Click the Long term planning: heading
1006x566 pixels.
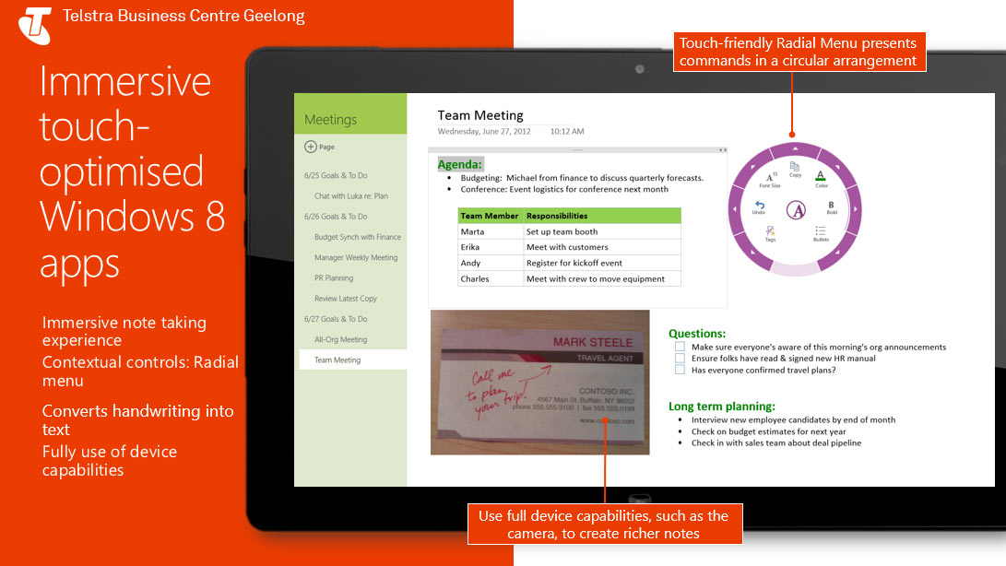click(x=722, y=407)
